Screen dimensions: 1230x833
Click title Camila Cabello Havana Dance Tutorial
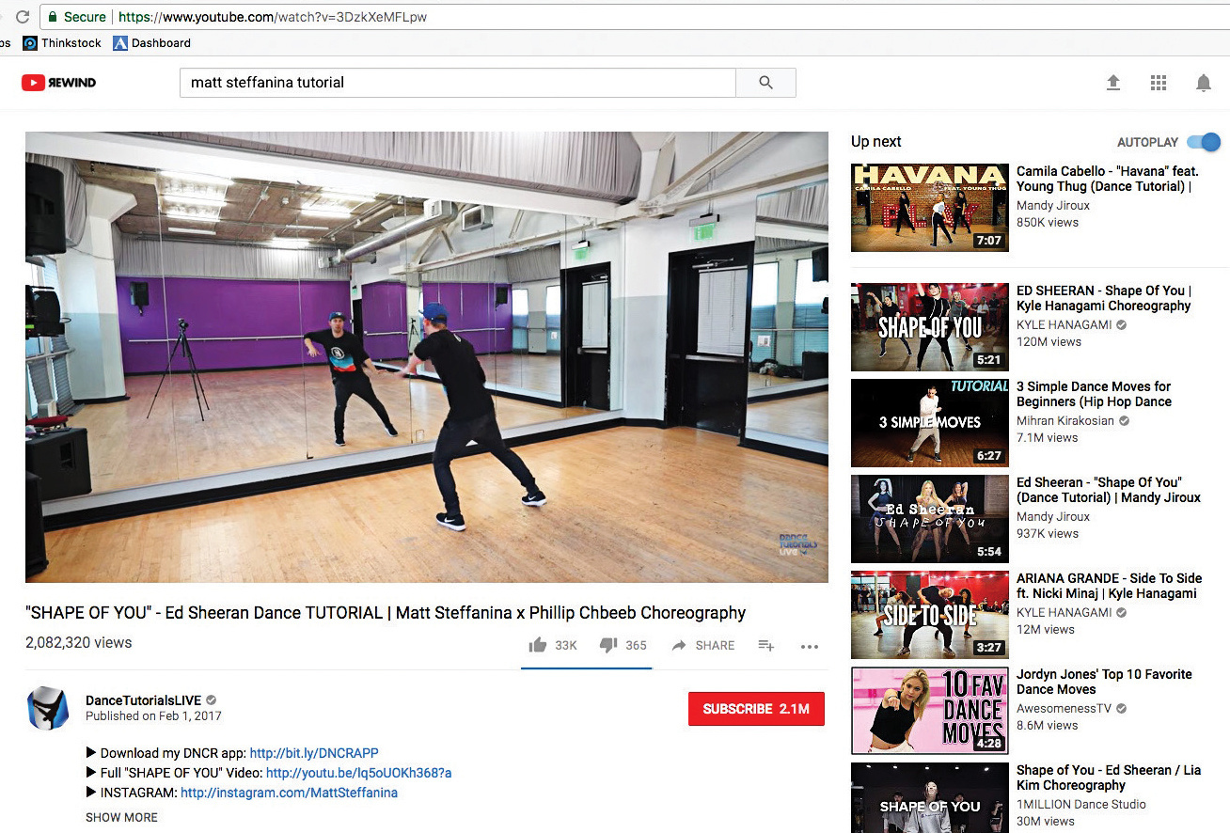pyautogui.click(x=1108, y=179)
